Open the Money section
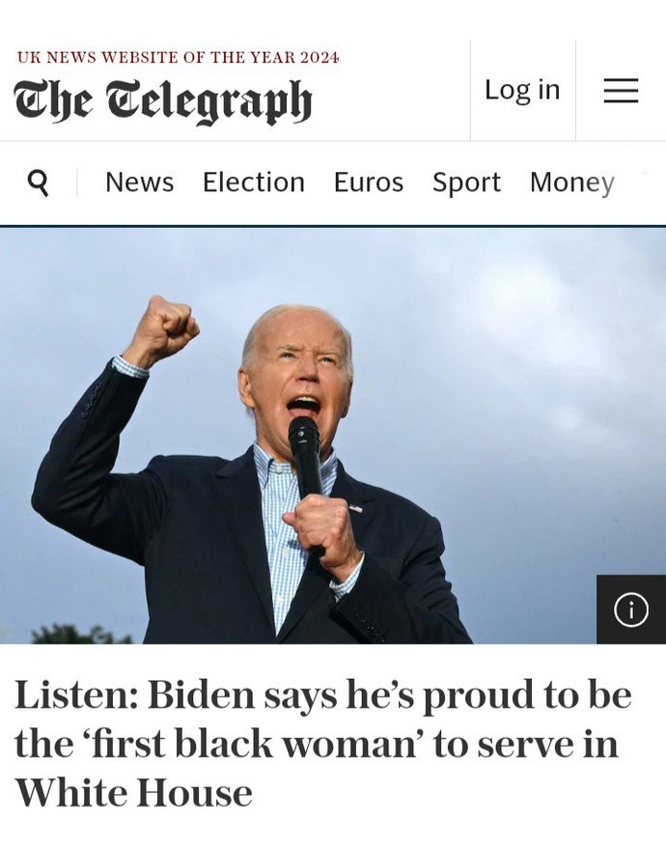This screenshot has height=851, width=666. click(572, 183)
